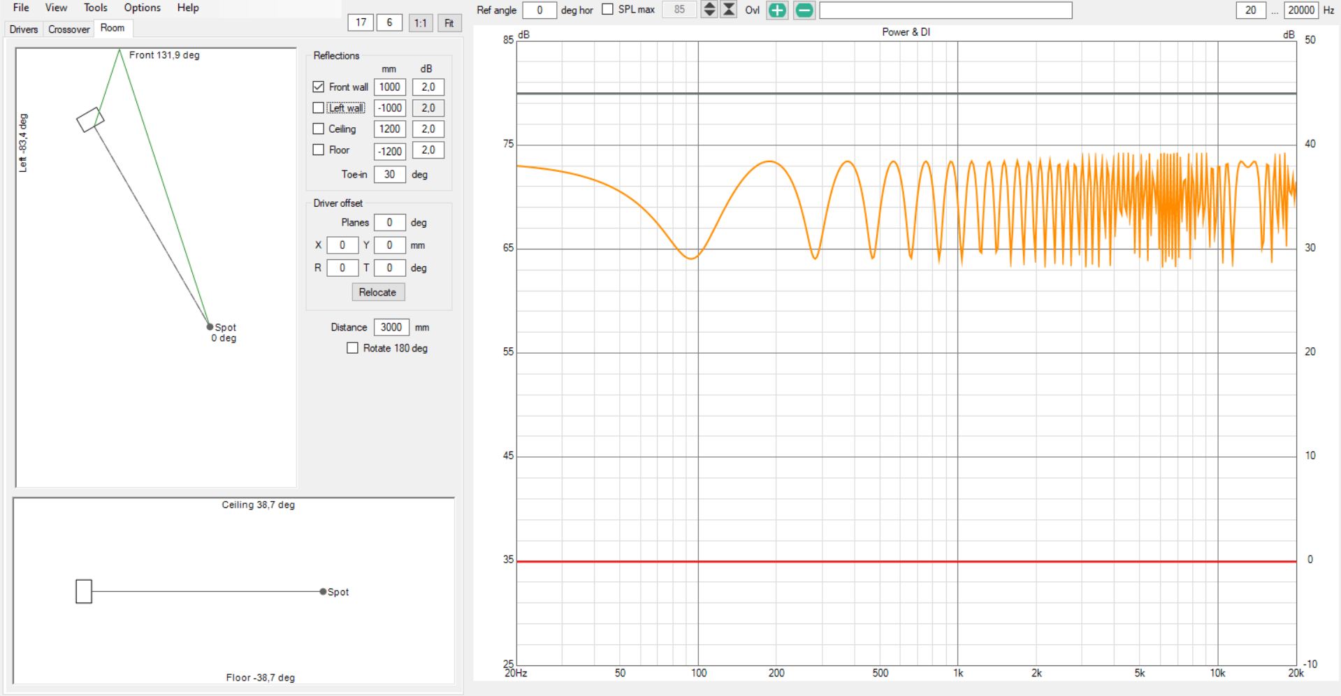Click the high frequency limit field 20000
Viewport: 1341px width, 696px height.
pos(1301,10)
